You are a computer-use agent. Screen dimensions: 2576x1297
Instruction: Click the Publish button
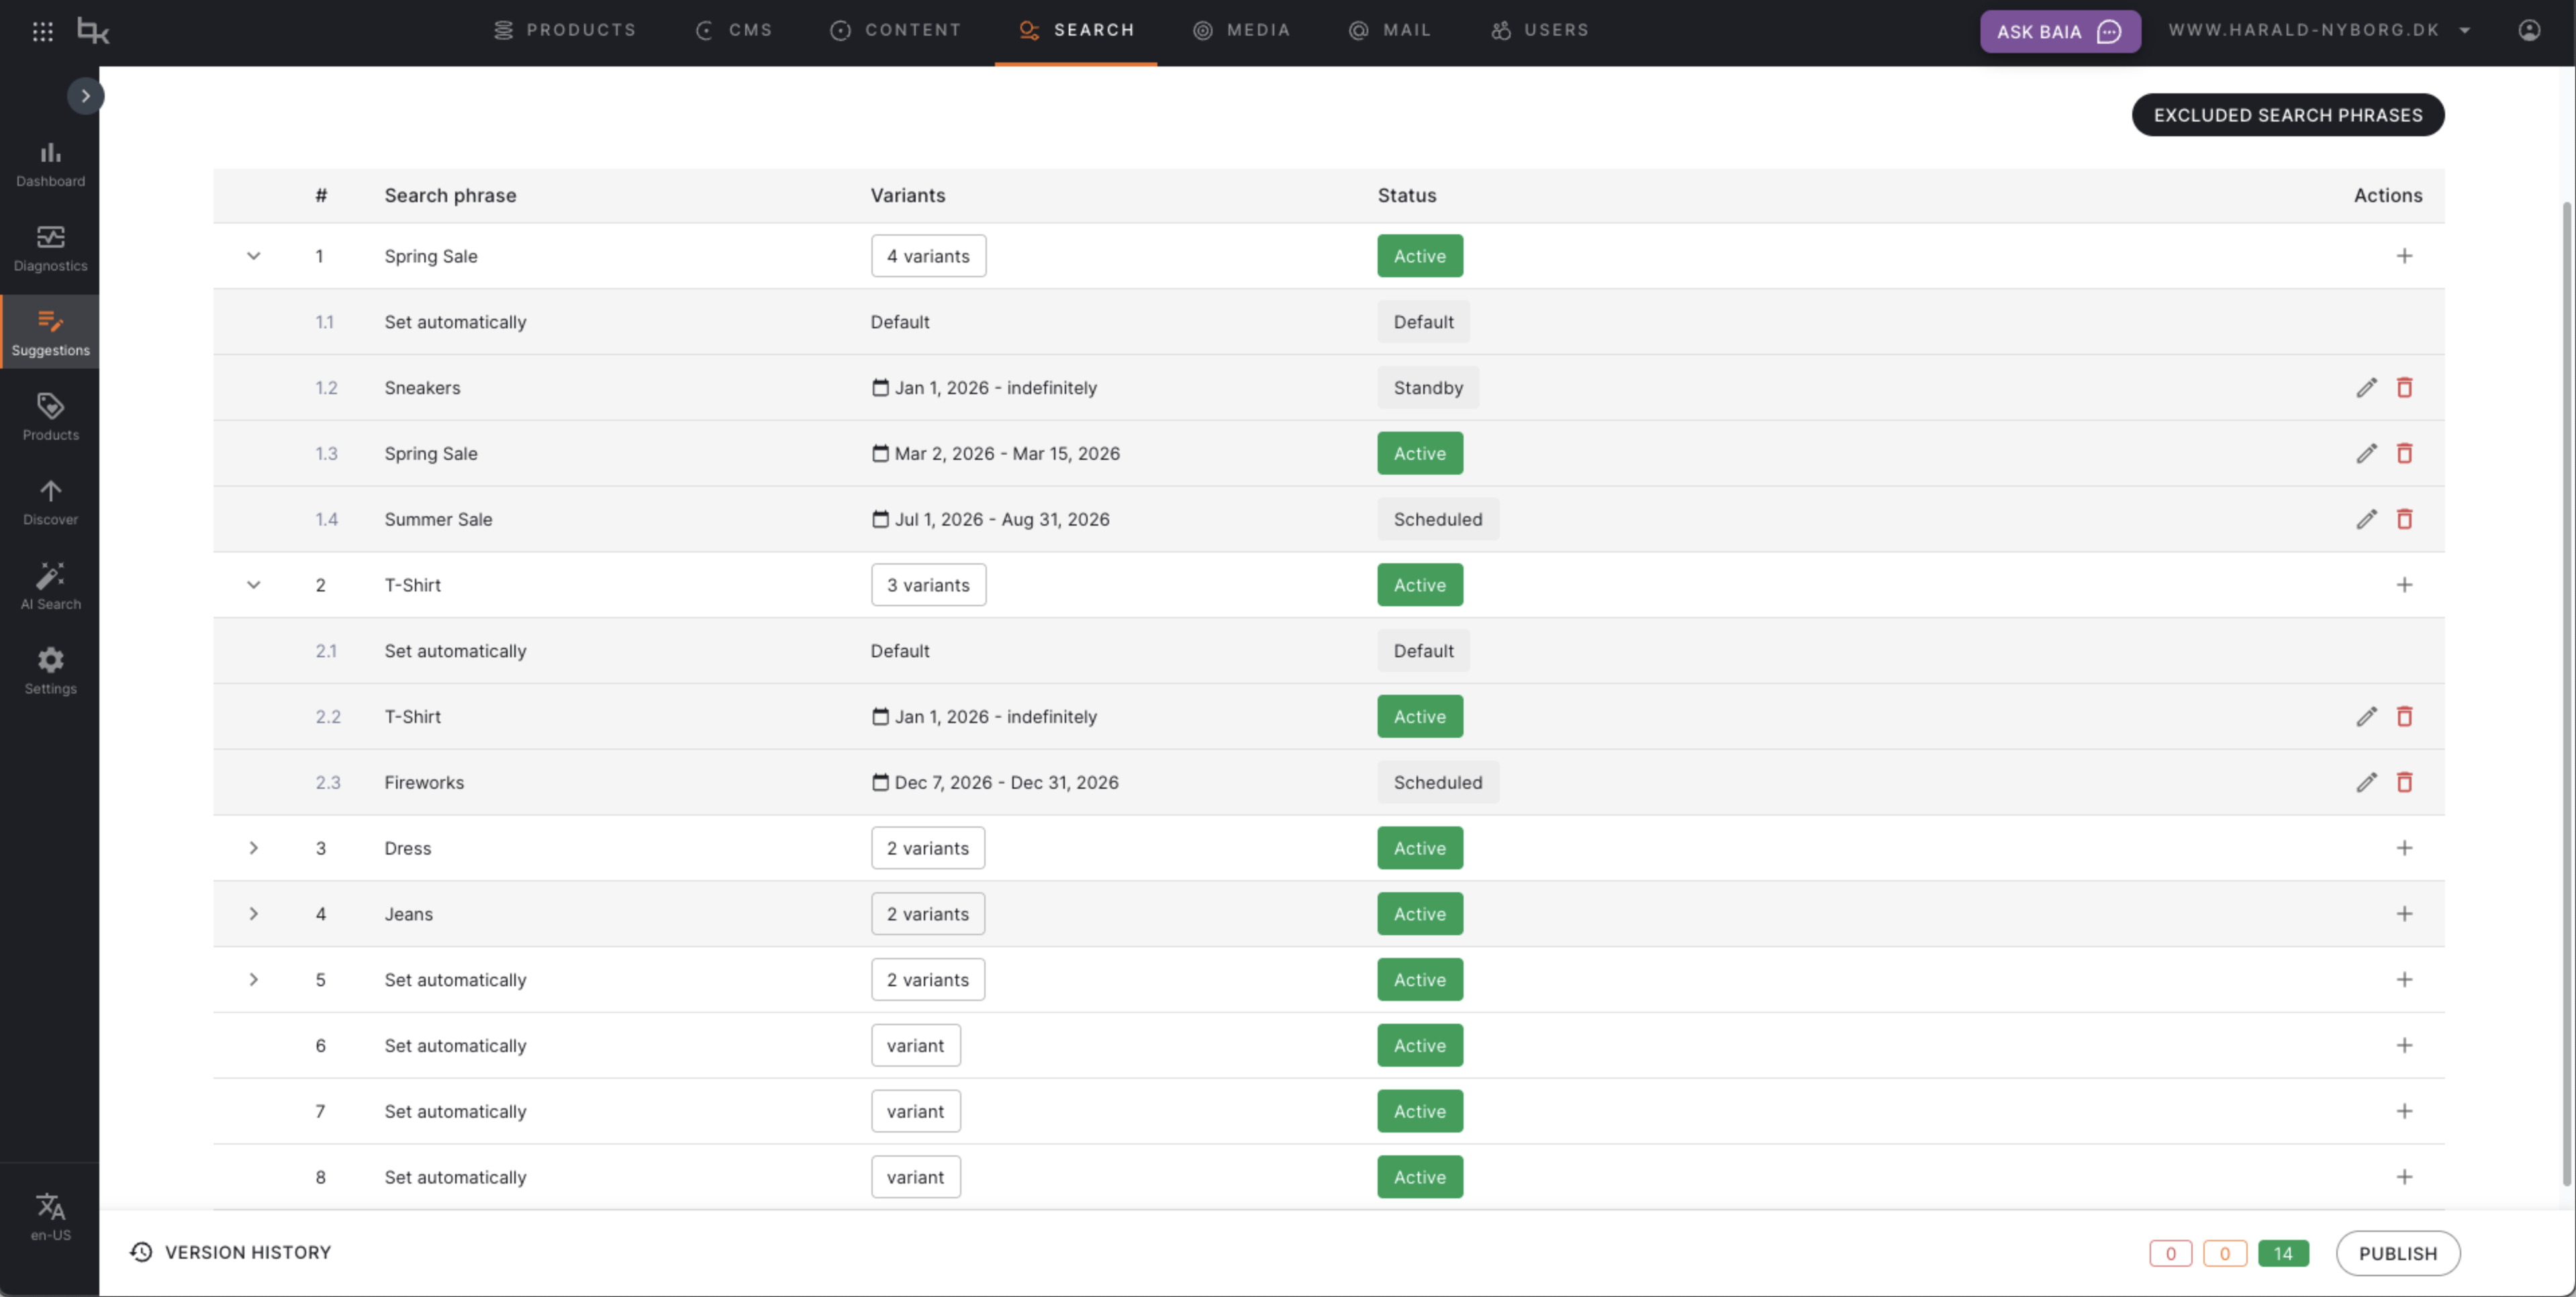click(x=2397, y=1253)
